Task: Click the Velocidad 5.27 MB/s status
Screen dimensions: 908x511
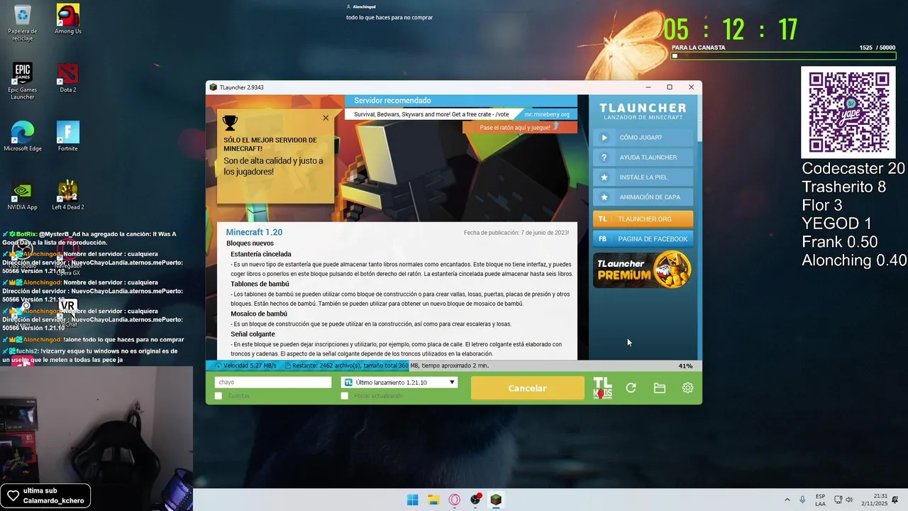Action: click(247, 366)
